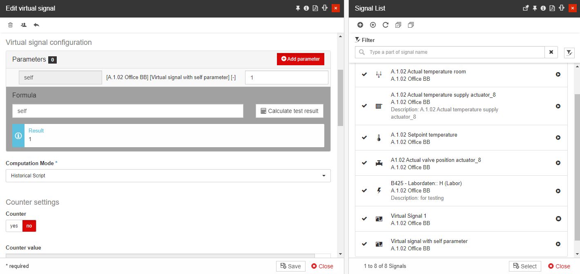This screenshot has height=274, width=580.
Task: Click into the Formula input field
Action: (x=127, y=111)
